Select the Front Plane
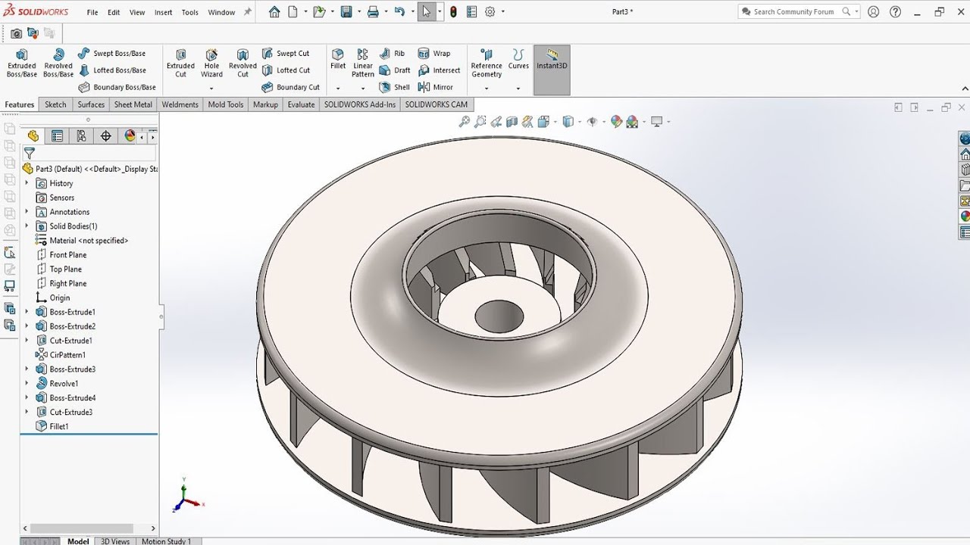The height and width of the screenshot is (545, 970). click(61, 255)
